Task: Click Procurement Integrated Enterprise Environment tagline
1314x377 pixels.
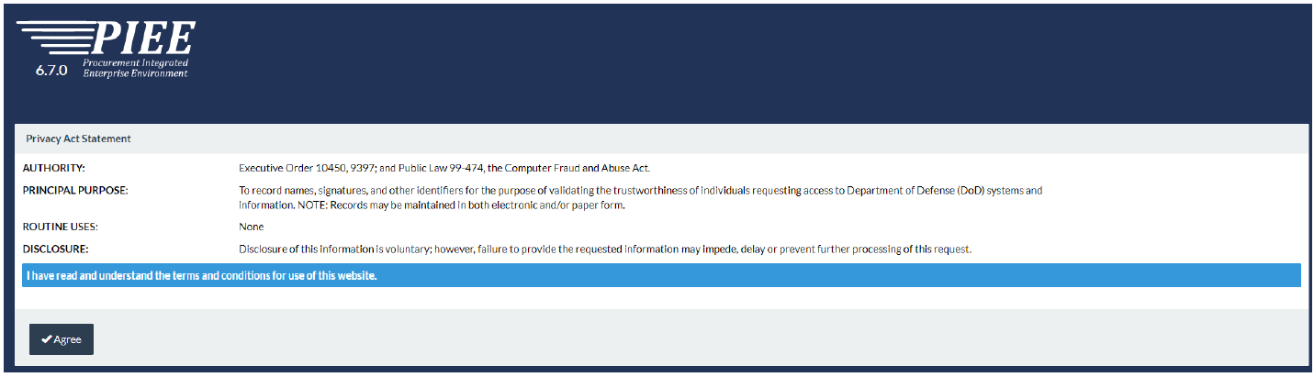Action: pyautogui.click(x=135, y=68)
